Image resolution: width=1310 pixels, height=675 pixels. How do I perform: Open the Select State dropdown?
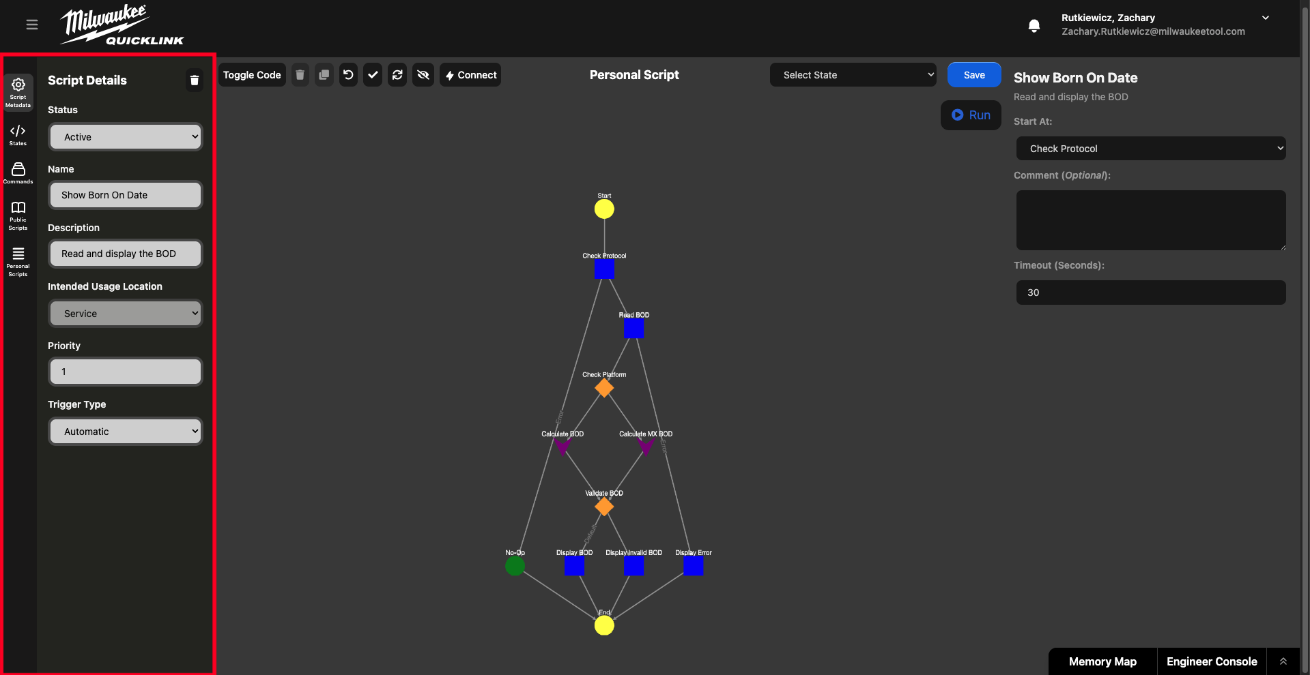tap(853, 75)
